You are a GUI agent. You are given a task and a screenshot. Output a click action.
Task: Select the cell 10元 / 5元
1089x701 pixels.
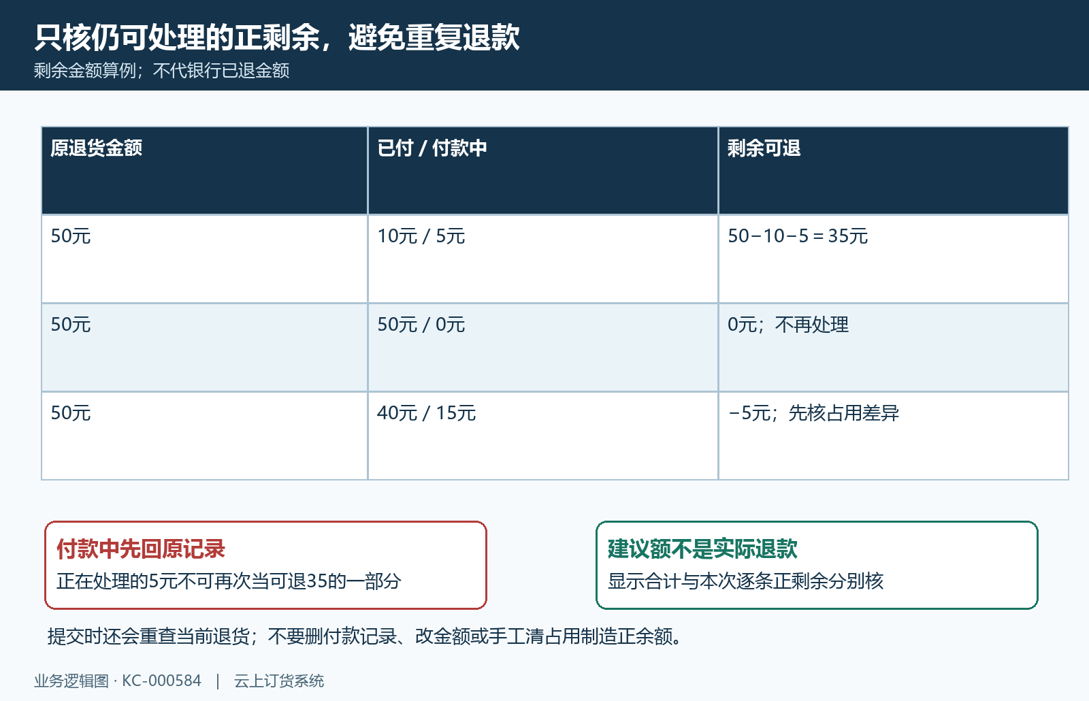click(542, 259)
